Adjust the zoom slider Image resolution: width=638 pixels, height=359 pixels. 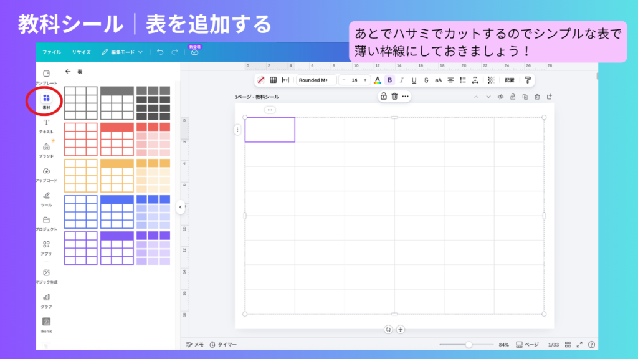[x=469, y=343]
